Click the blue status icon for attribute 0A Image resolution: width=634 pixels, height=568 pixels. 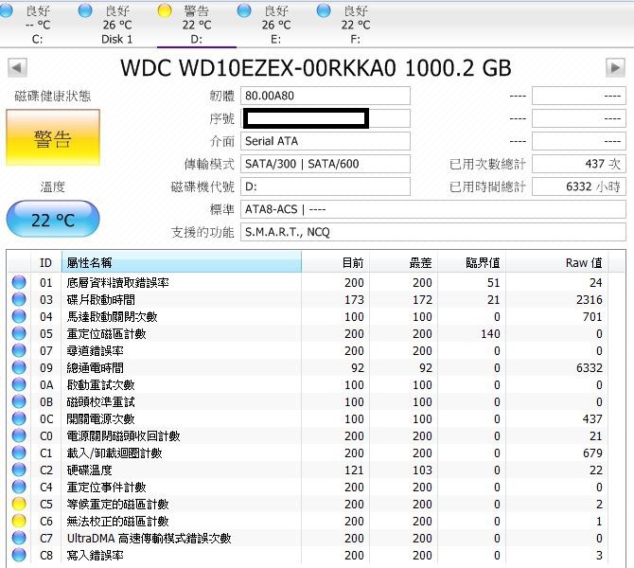(x=19, y=384)
